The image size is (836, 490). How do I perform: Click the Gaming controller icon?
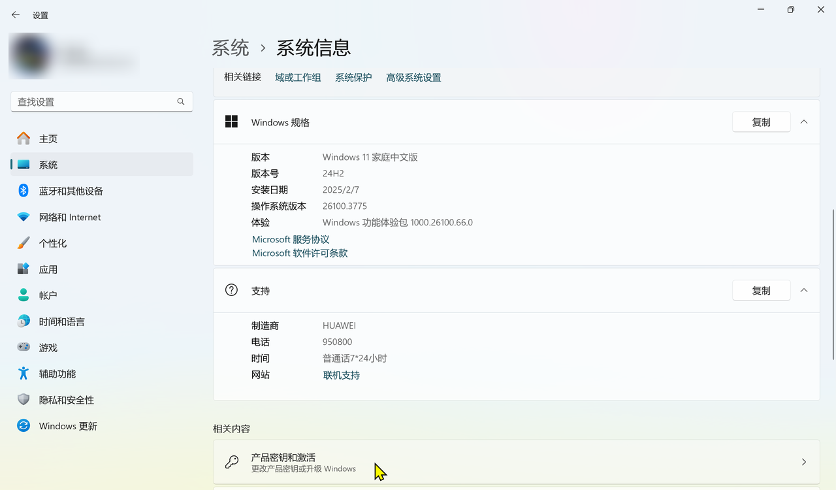(x=24, y=348)
